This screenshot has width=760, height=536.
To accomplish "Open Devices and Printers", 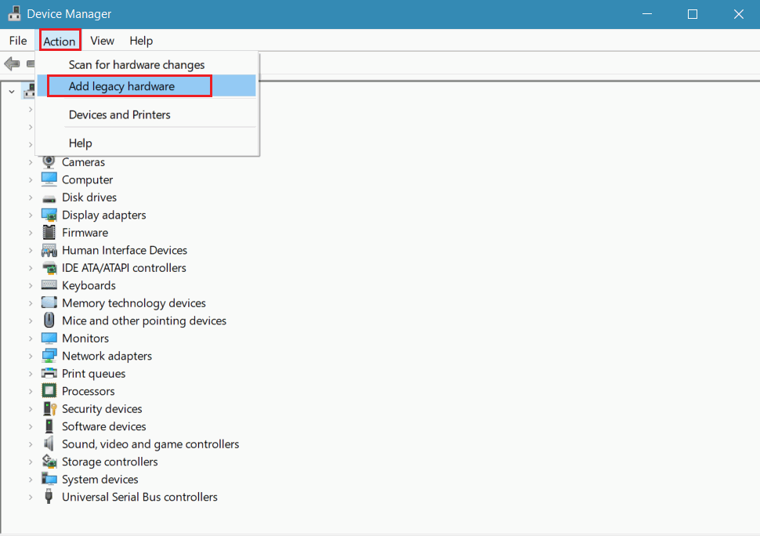I will coord(119,114).
